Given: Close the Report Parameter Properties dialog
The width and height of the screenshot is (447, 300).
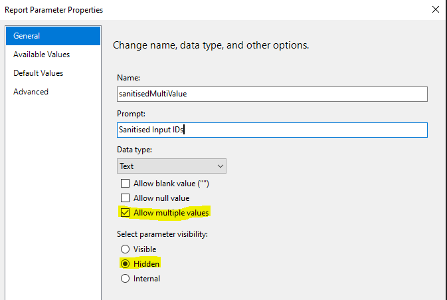Looking at the screenshot, I should 435,9.
